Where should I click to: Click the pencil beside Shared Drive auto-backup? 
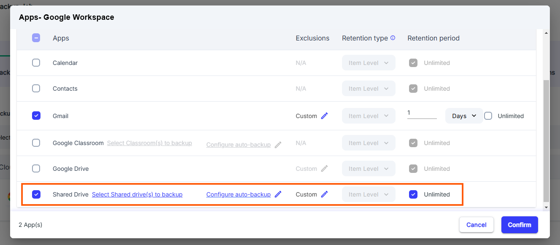278,194
